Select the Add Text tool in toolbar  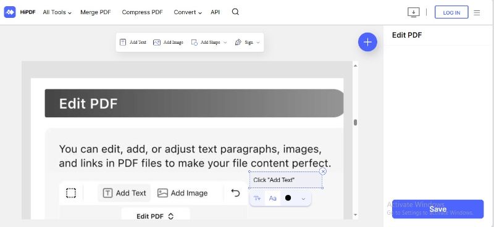pos(133,42)
